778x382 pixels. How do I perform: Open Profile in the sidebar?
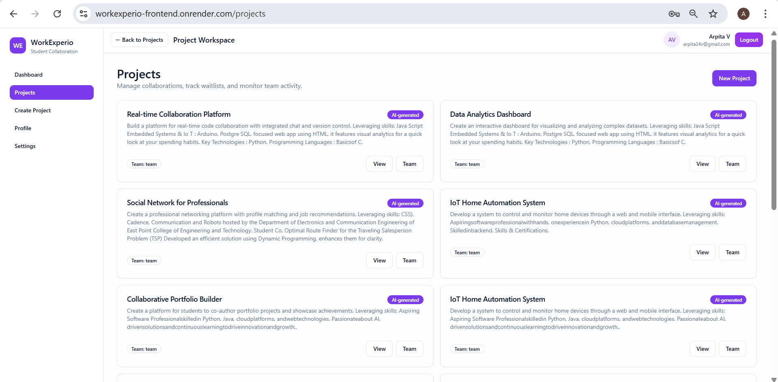[x=52, y=128]
